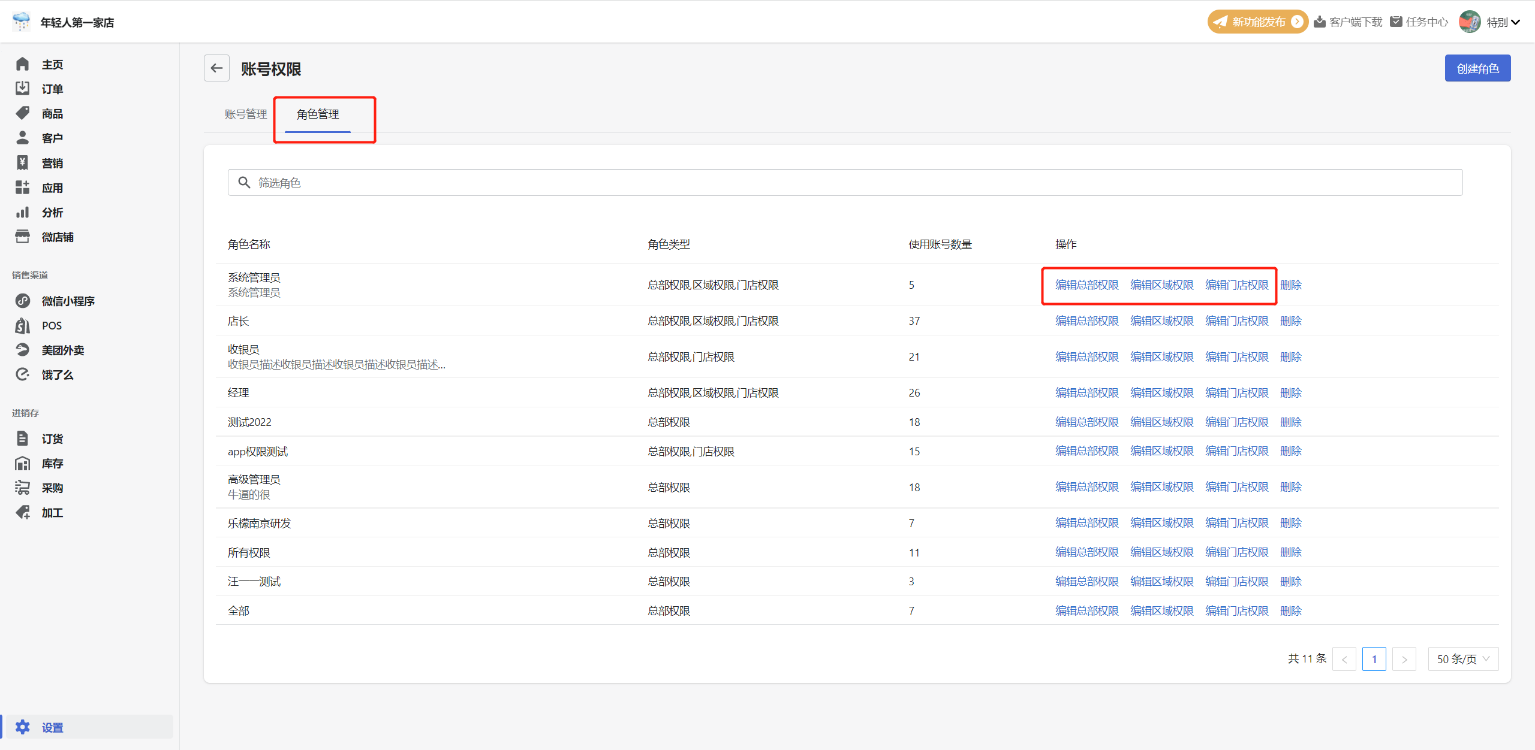Open the 订单 orders icon in sidebar

[x=22, y=89]
